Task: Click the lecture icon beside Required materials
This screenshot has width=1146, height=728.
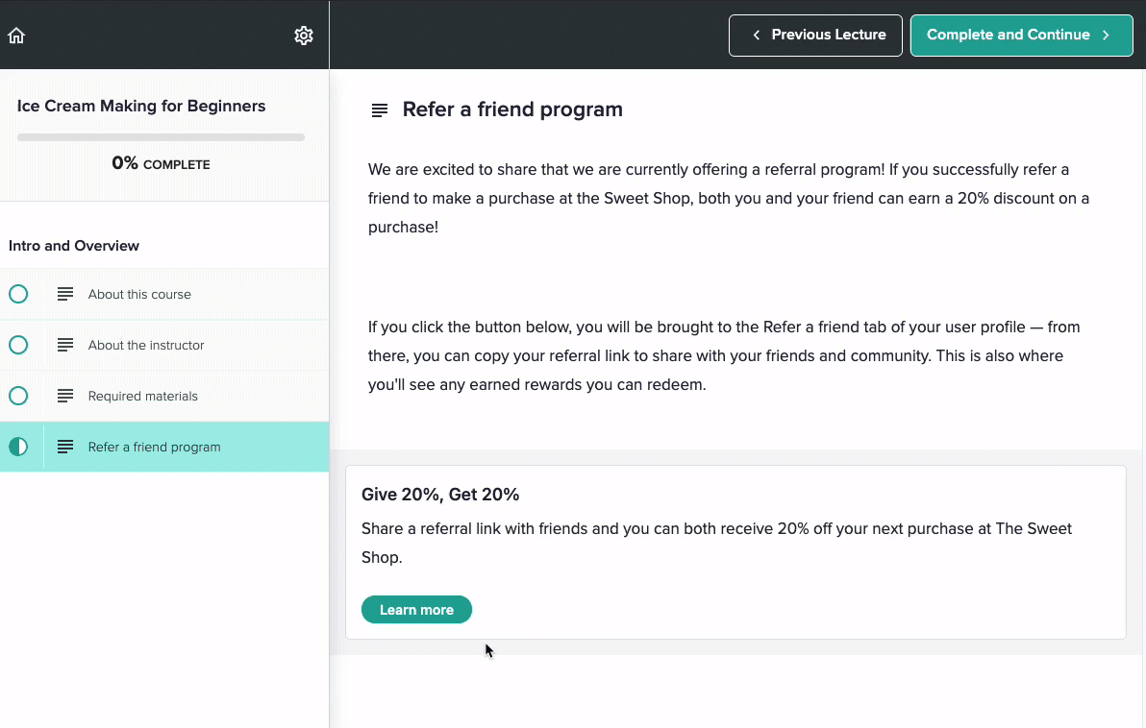Action: [64, 396]
